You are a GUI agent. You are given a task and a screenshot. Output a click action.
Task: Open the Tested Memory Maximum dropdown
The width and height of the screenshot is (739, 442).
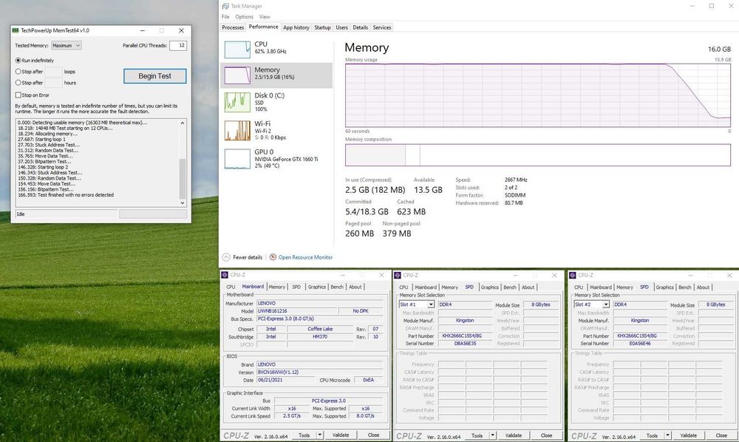(x=66, y=45)
